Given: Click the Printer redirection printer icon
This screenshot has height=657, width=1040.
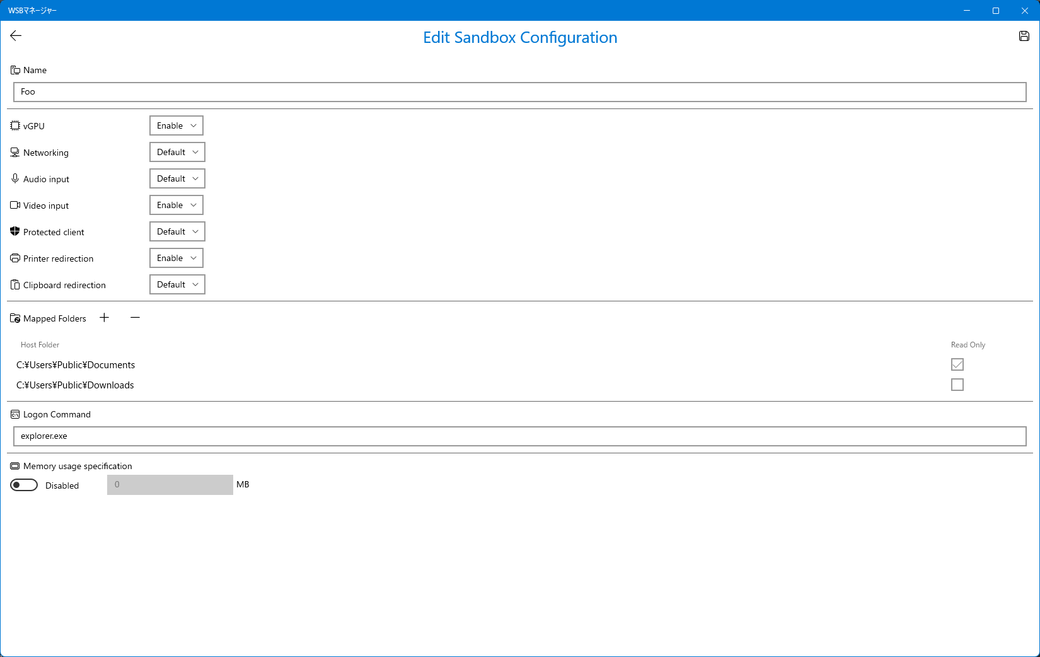Looking at the screenshot, I should click(15, 258).
